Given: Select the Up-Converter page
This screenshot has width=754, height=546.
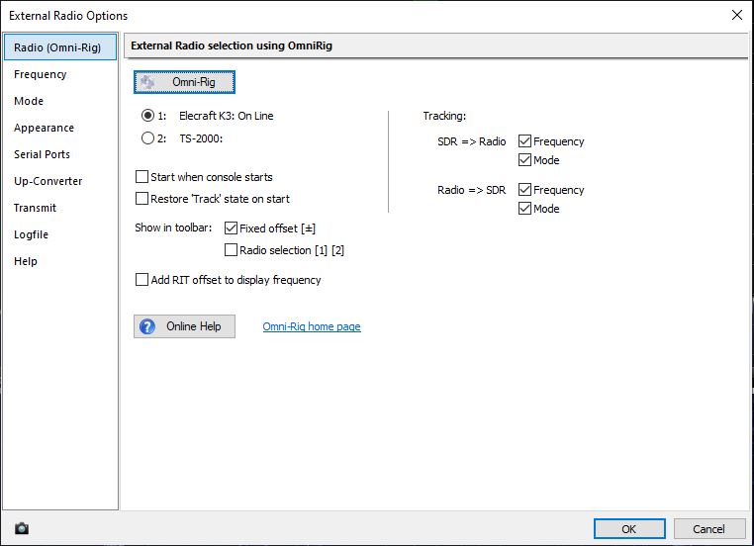Looking at the screenshot, I should (x=47, y=181).
